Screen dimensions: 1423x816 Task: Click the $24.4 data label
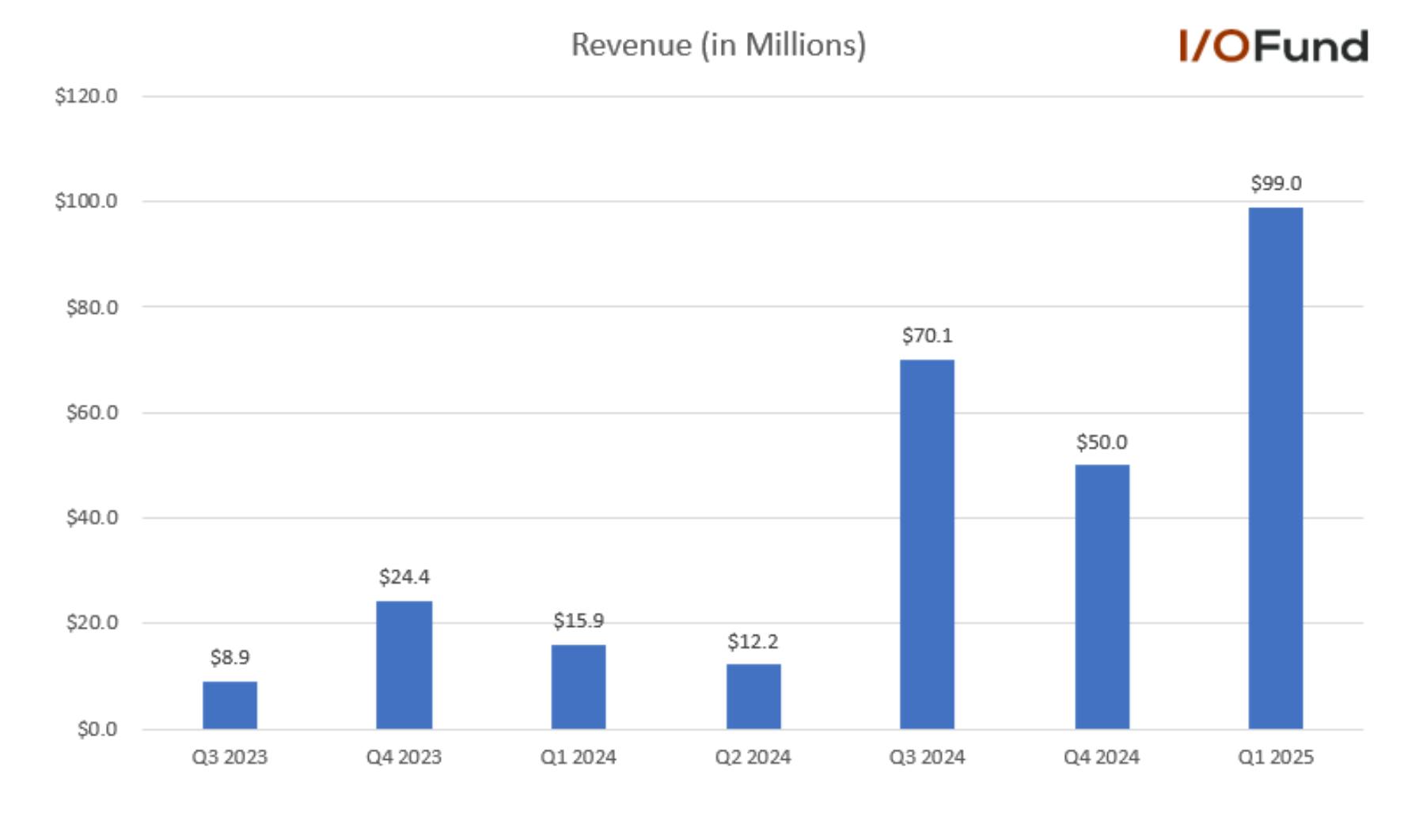point(404,577)
